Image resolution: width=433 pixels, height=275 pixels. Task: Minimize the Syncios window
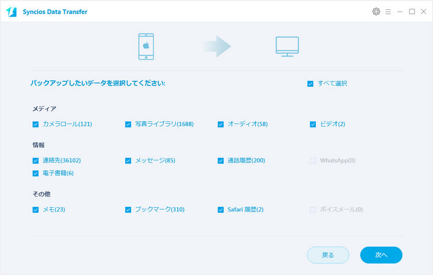400,12
